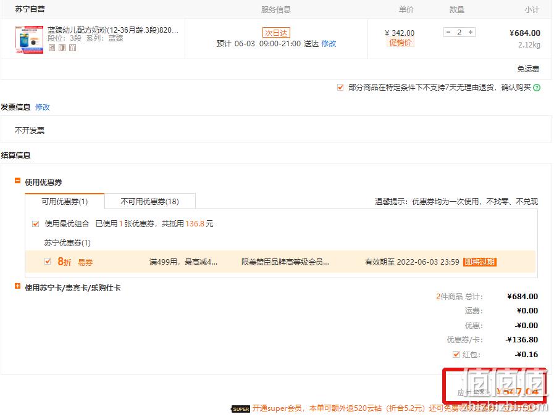Click the 2.12kg weight text
The width and height of the screenshot is (554, 417).
pos(529,45)
